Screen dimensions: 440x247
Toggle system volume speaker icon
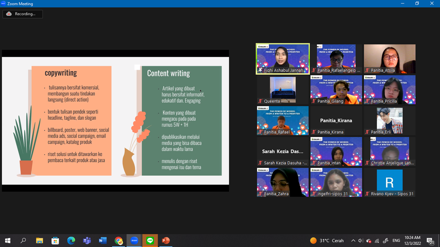pyautogui.click(x=361, y=240)
